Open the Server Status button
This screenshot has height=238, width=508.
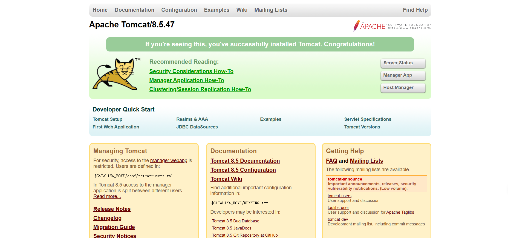coord(403,63)
